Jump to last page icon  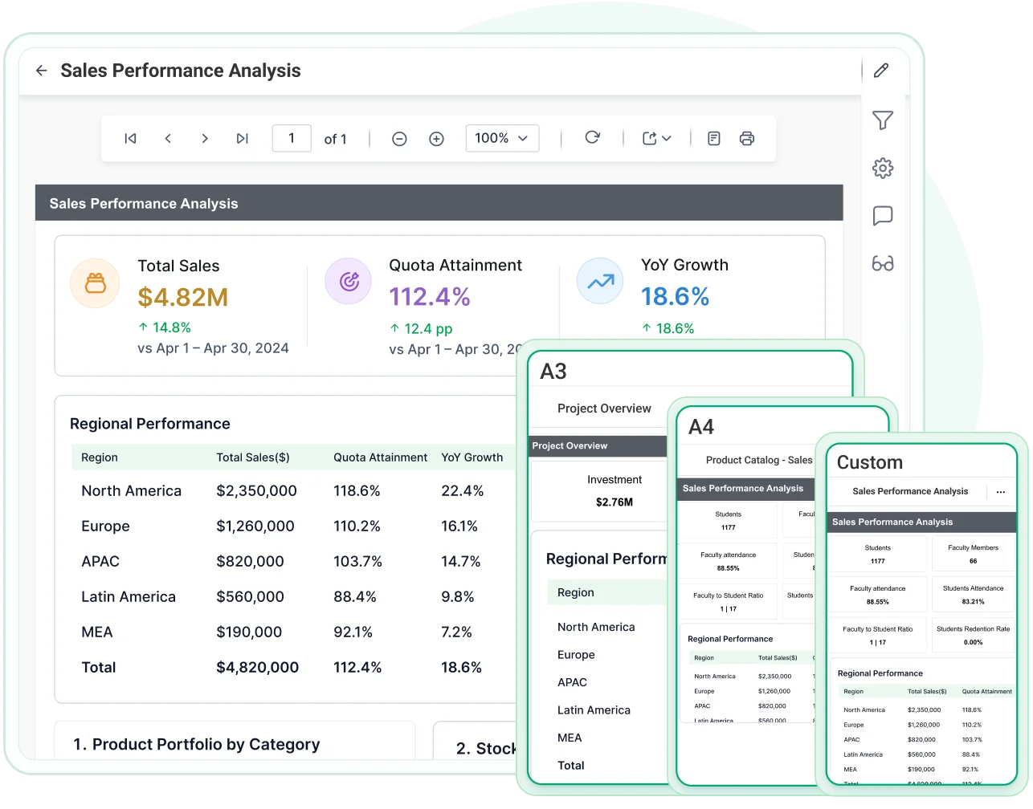(x=242, y=139)
